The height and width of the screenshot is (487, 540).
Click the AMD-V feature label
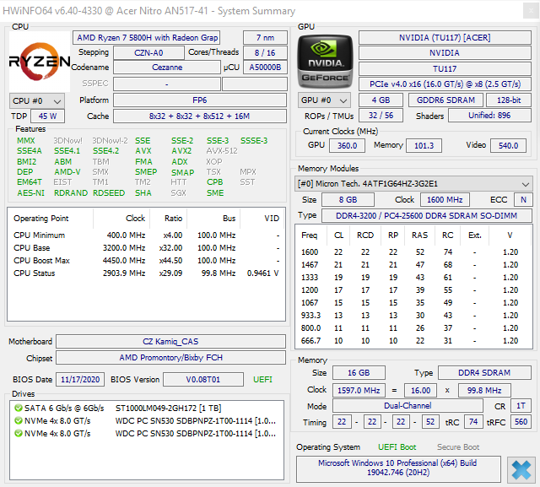(67, 172)
